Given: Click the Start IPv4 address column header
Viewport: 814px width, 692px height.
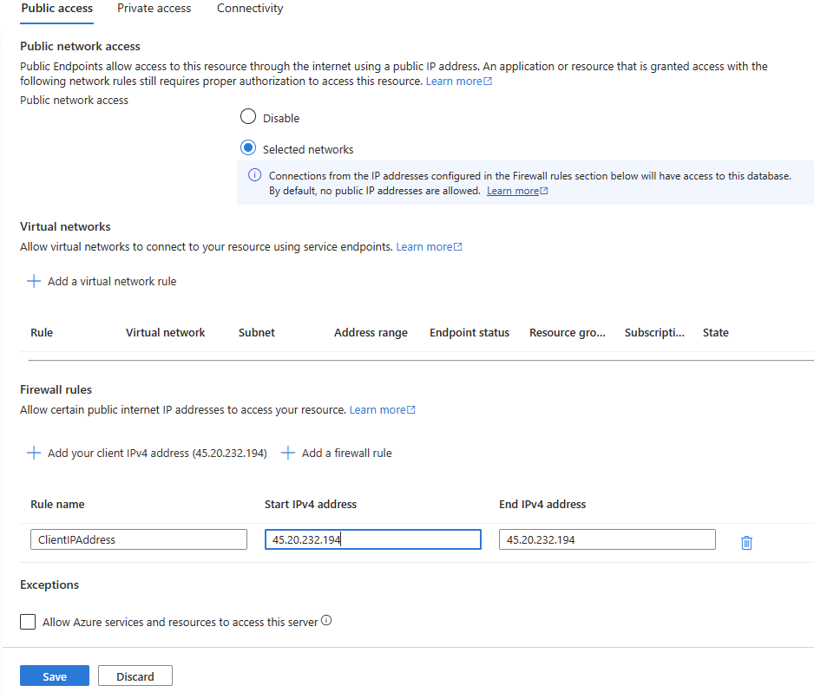Looking at the screenshot, I should [x=311, y=504].
